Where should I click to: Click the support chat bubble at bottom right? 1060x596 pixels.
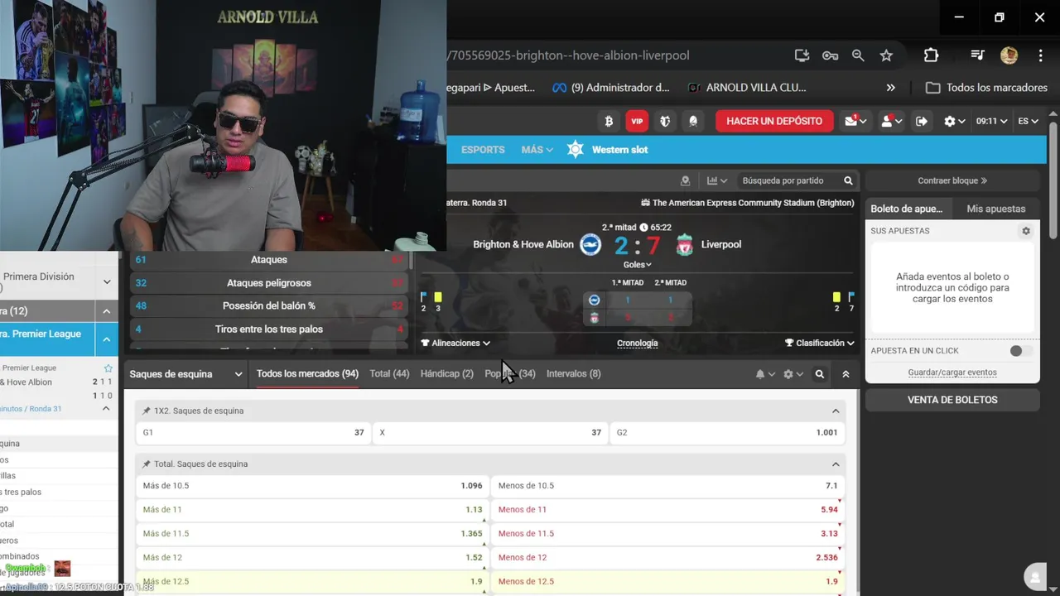coord(1033,577)
